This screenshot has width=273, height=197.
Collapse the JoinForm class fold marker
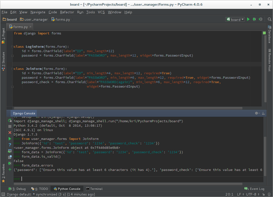(x=12, y=69)
